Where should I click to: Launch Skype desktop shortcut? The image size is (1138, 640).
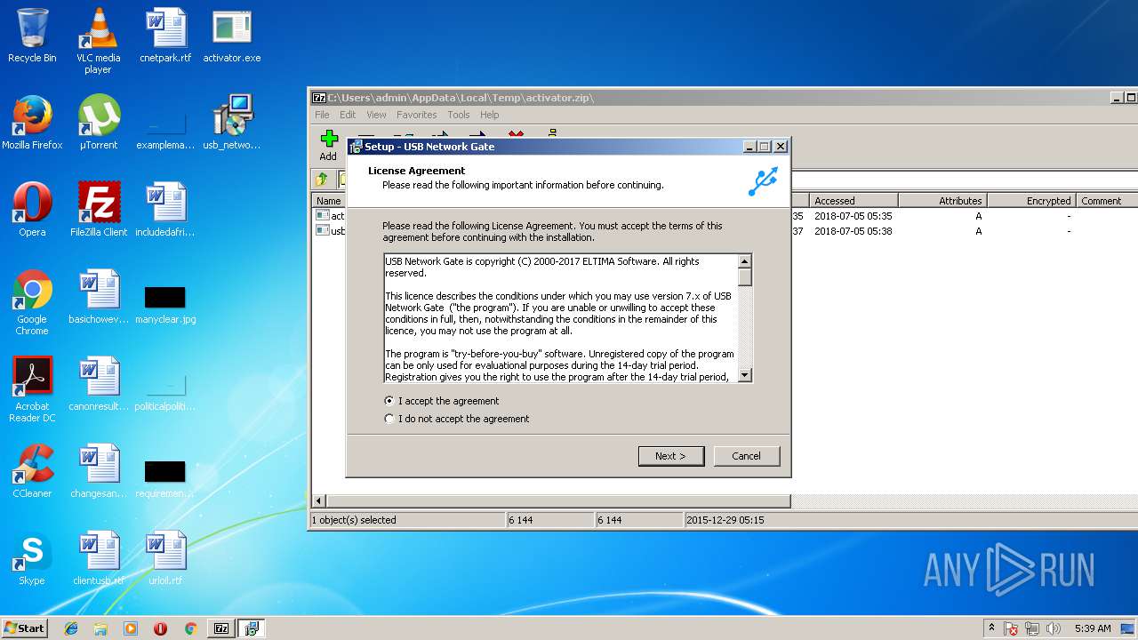point(32,558)
